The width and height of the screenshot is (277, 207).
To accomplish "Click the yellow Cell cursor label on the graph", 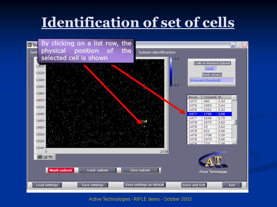I will 144,121.
